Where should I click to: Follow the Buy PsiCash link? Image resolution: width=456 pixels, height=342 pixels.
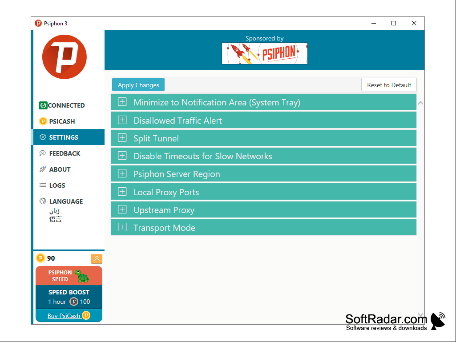tap(64, 316)
